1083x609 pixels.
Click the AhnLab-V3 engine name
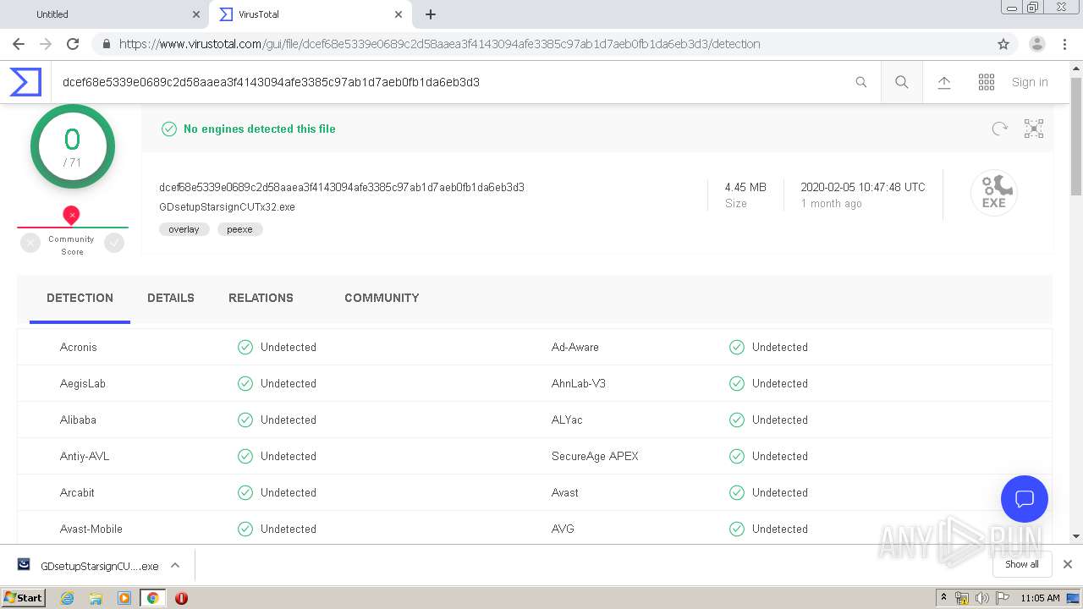(x=579, y=383)
